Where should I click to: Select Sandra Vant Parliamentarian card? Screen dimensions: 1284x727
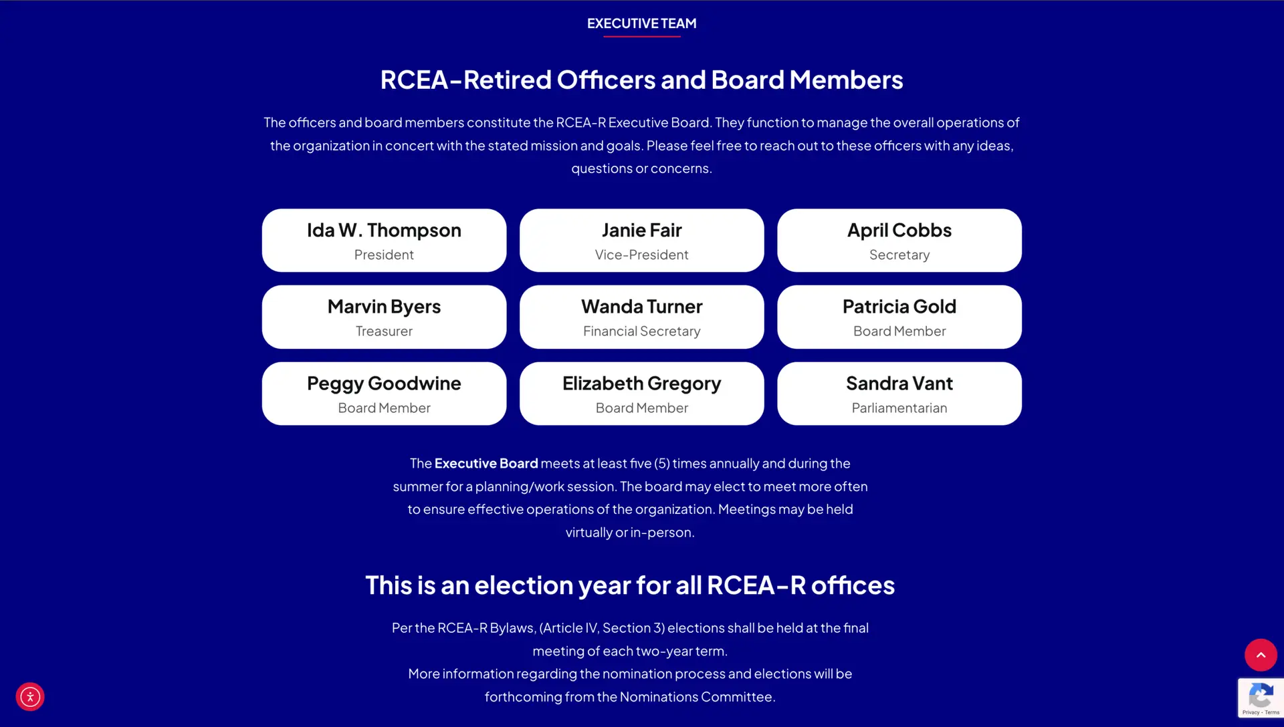click(x=899, y=394)
